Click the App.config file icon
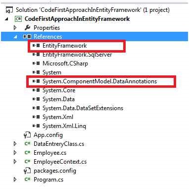 click(27, 135)
